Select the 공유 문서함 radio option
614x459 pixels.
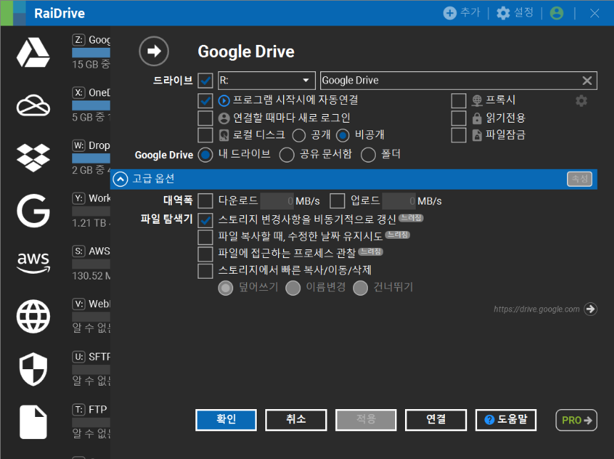[x=287, y=155]
